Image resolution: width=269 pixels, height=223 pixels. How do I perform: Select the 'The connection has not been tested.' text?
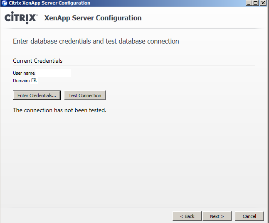click(59, 110)
